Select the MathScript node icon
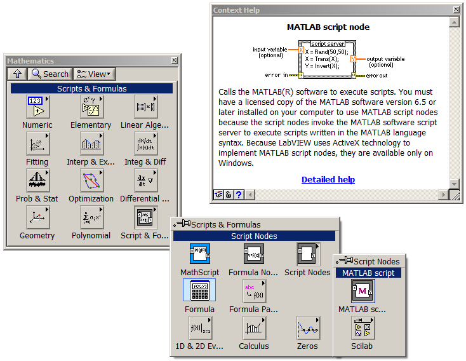This screenshot has width=466, height=361. [x=200, y=254]
